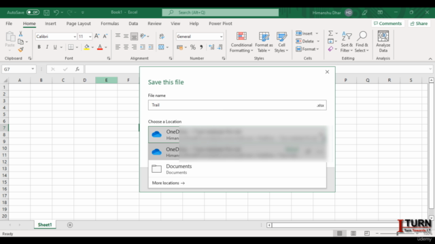Viewport: 435px width, 244px height.
Task: Open the Cell Styles gallery
Action: coord(281,42)
